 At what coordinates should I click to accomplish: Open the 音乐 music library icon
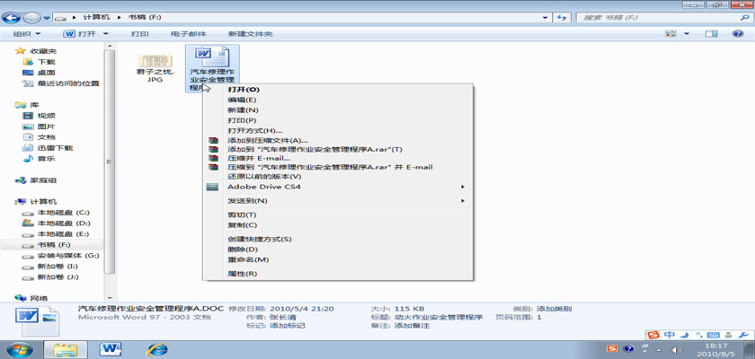(30, 159)
